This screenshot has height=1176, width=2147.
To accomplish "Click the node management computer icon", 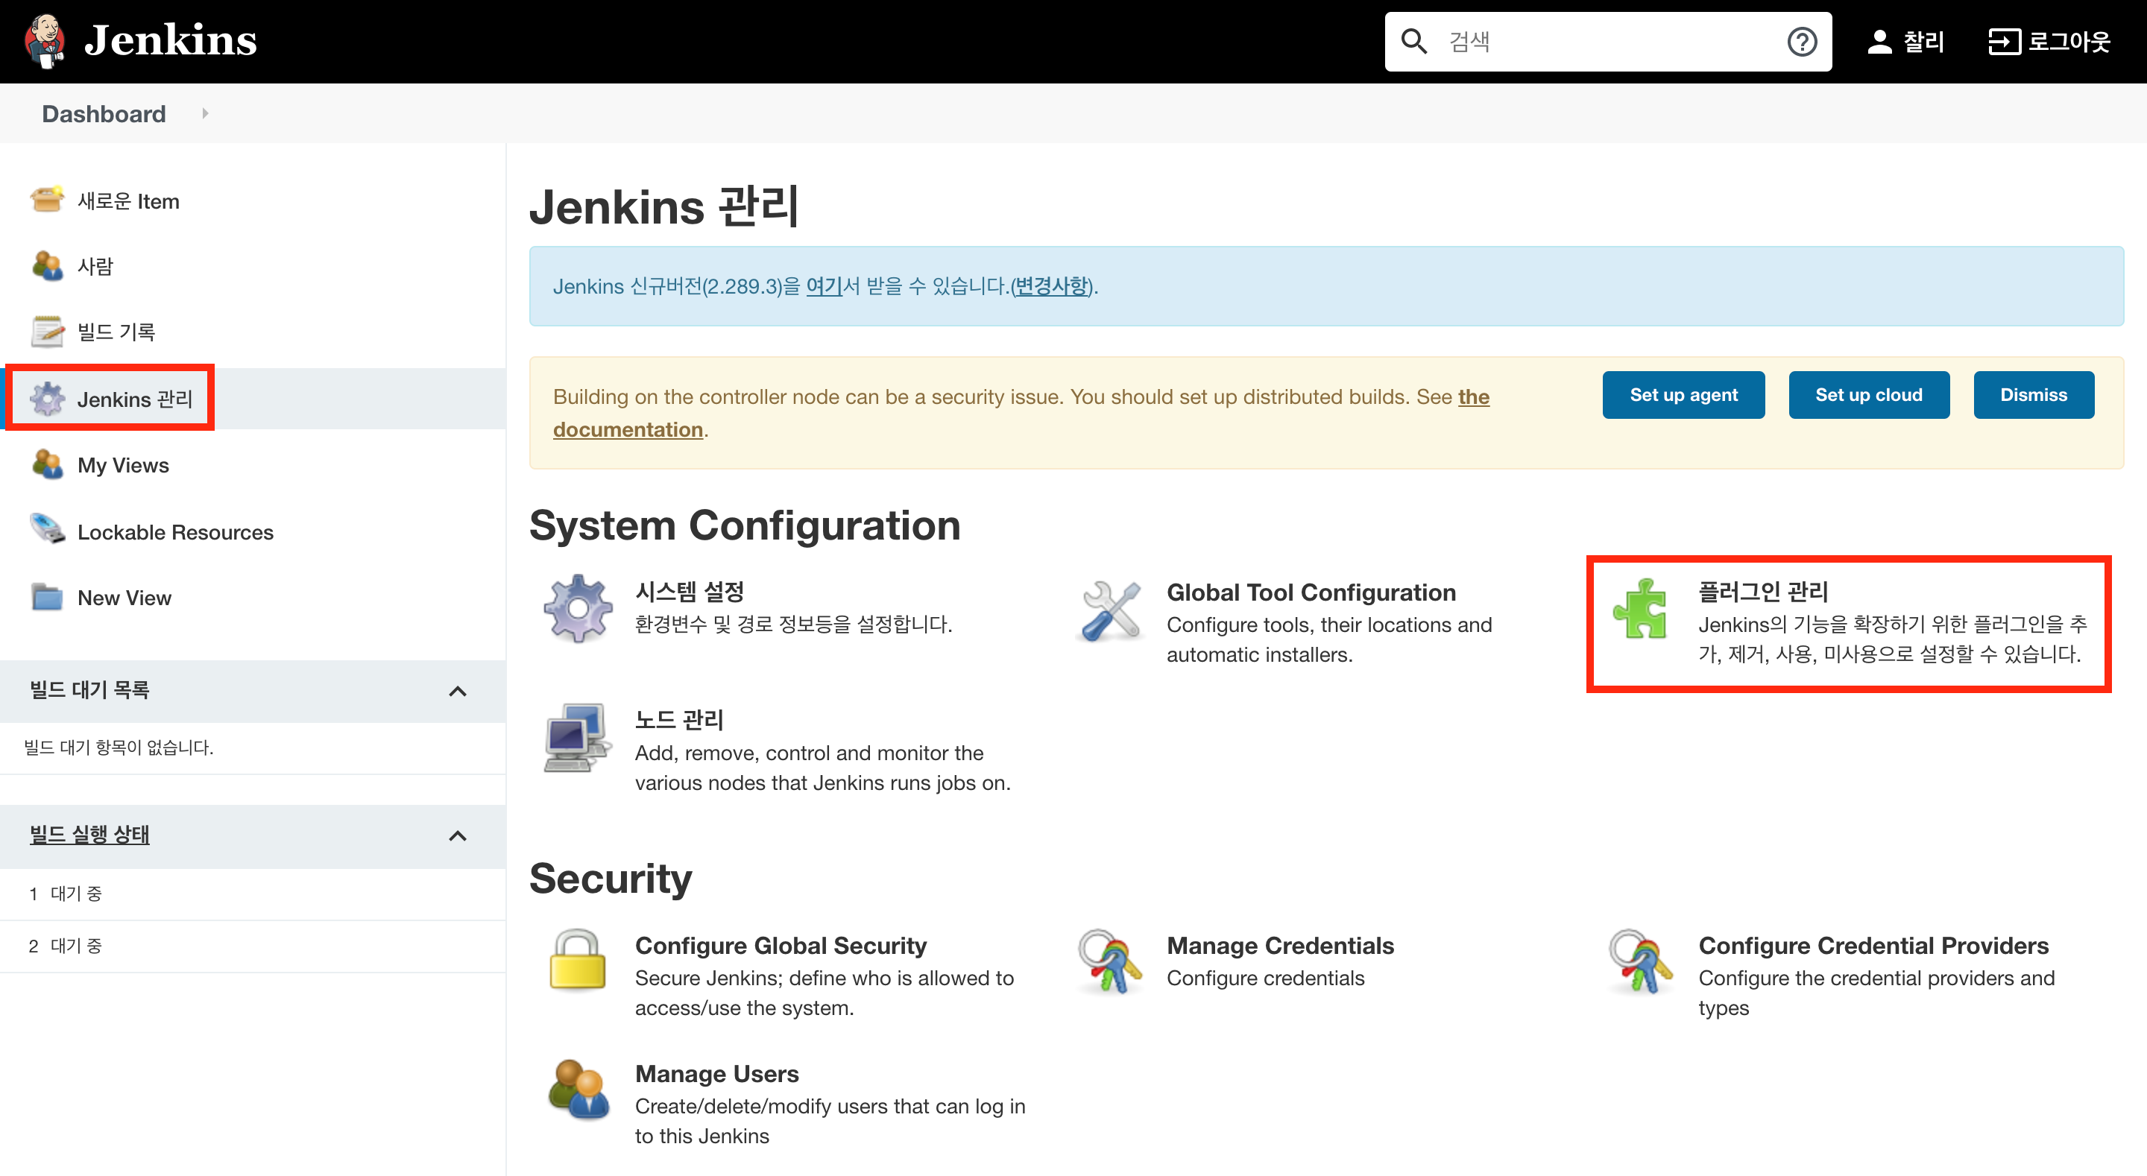I will point(576,738).
